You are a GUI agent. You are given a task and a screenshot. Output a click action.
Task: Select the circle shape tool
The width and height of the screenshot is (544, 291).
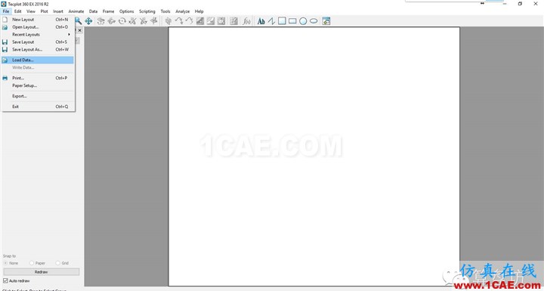[x=303, y=21]
